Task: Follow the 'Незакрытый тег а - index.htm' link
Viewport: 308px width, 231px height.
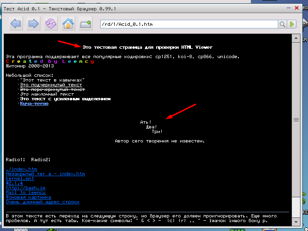Action: pyautogui.click(x=45, y=173)
